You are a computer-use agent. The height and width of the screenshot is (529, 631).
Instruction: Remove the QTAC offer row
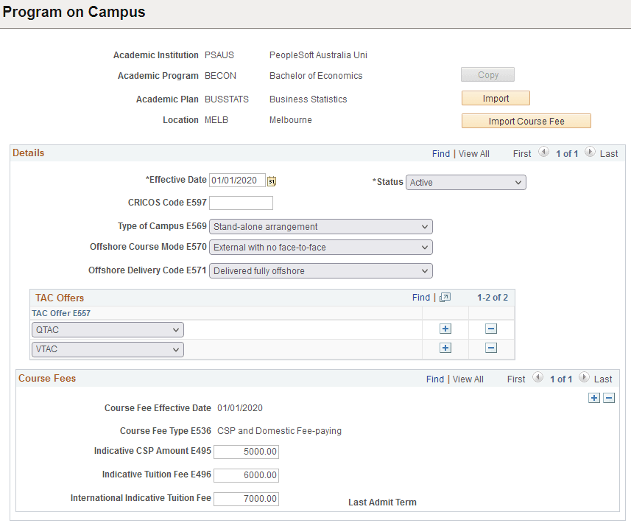(490, 328)
